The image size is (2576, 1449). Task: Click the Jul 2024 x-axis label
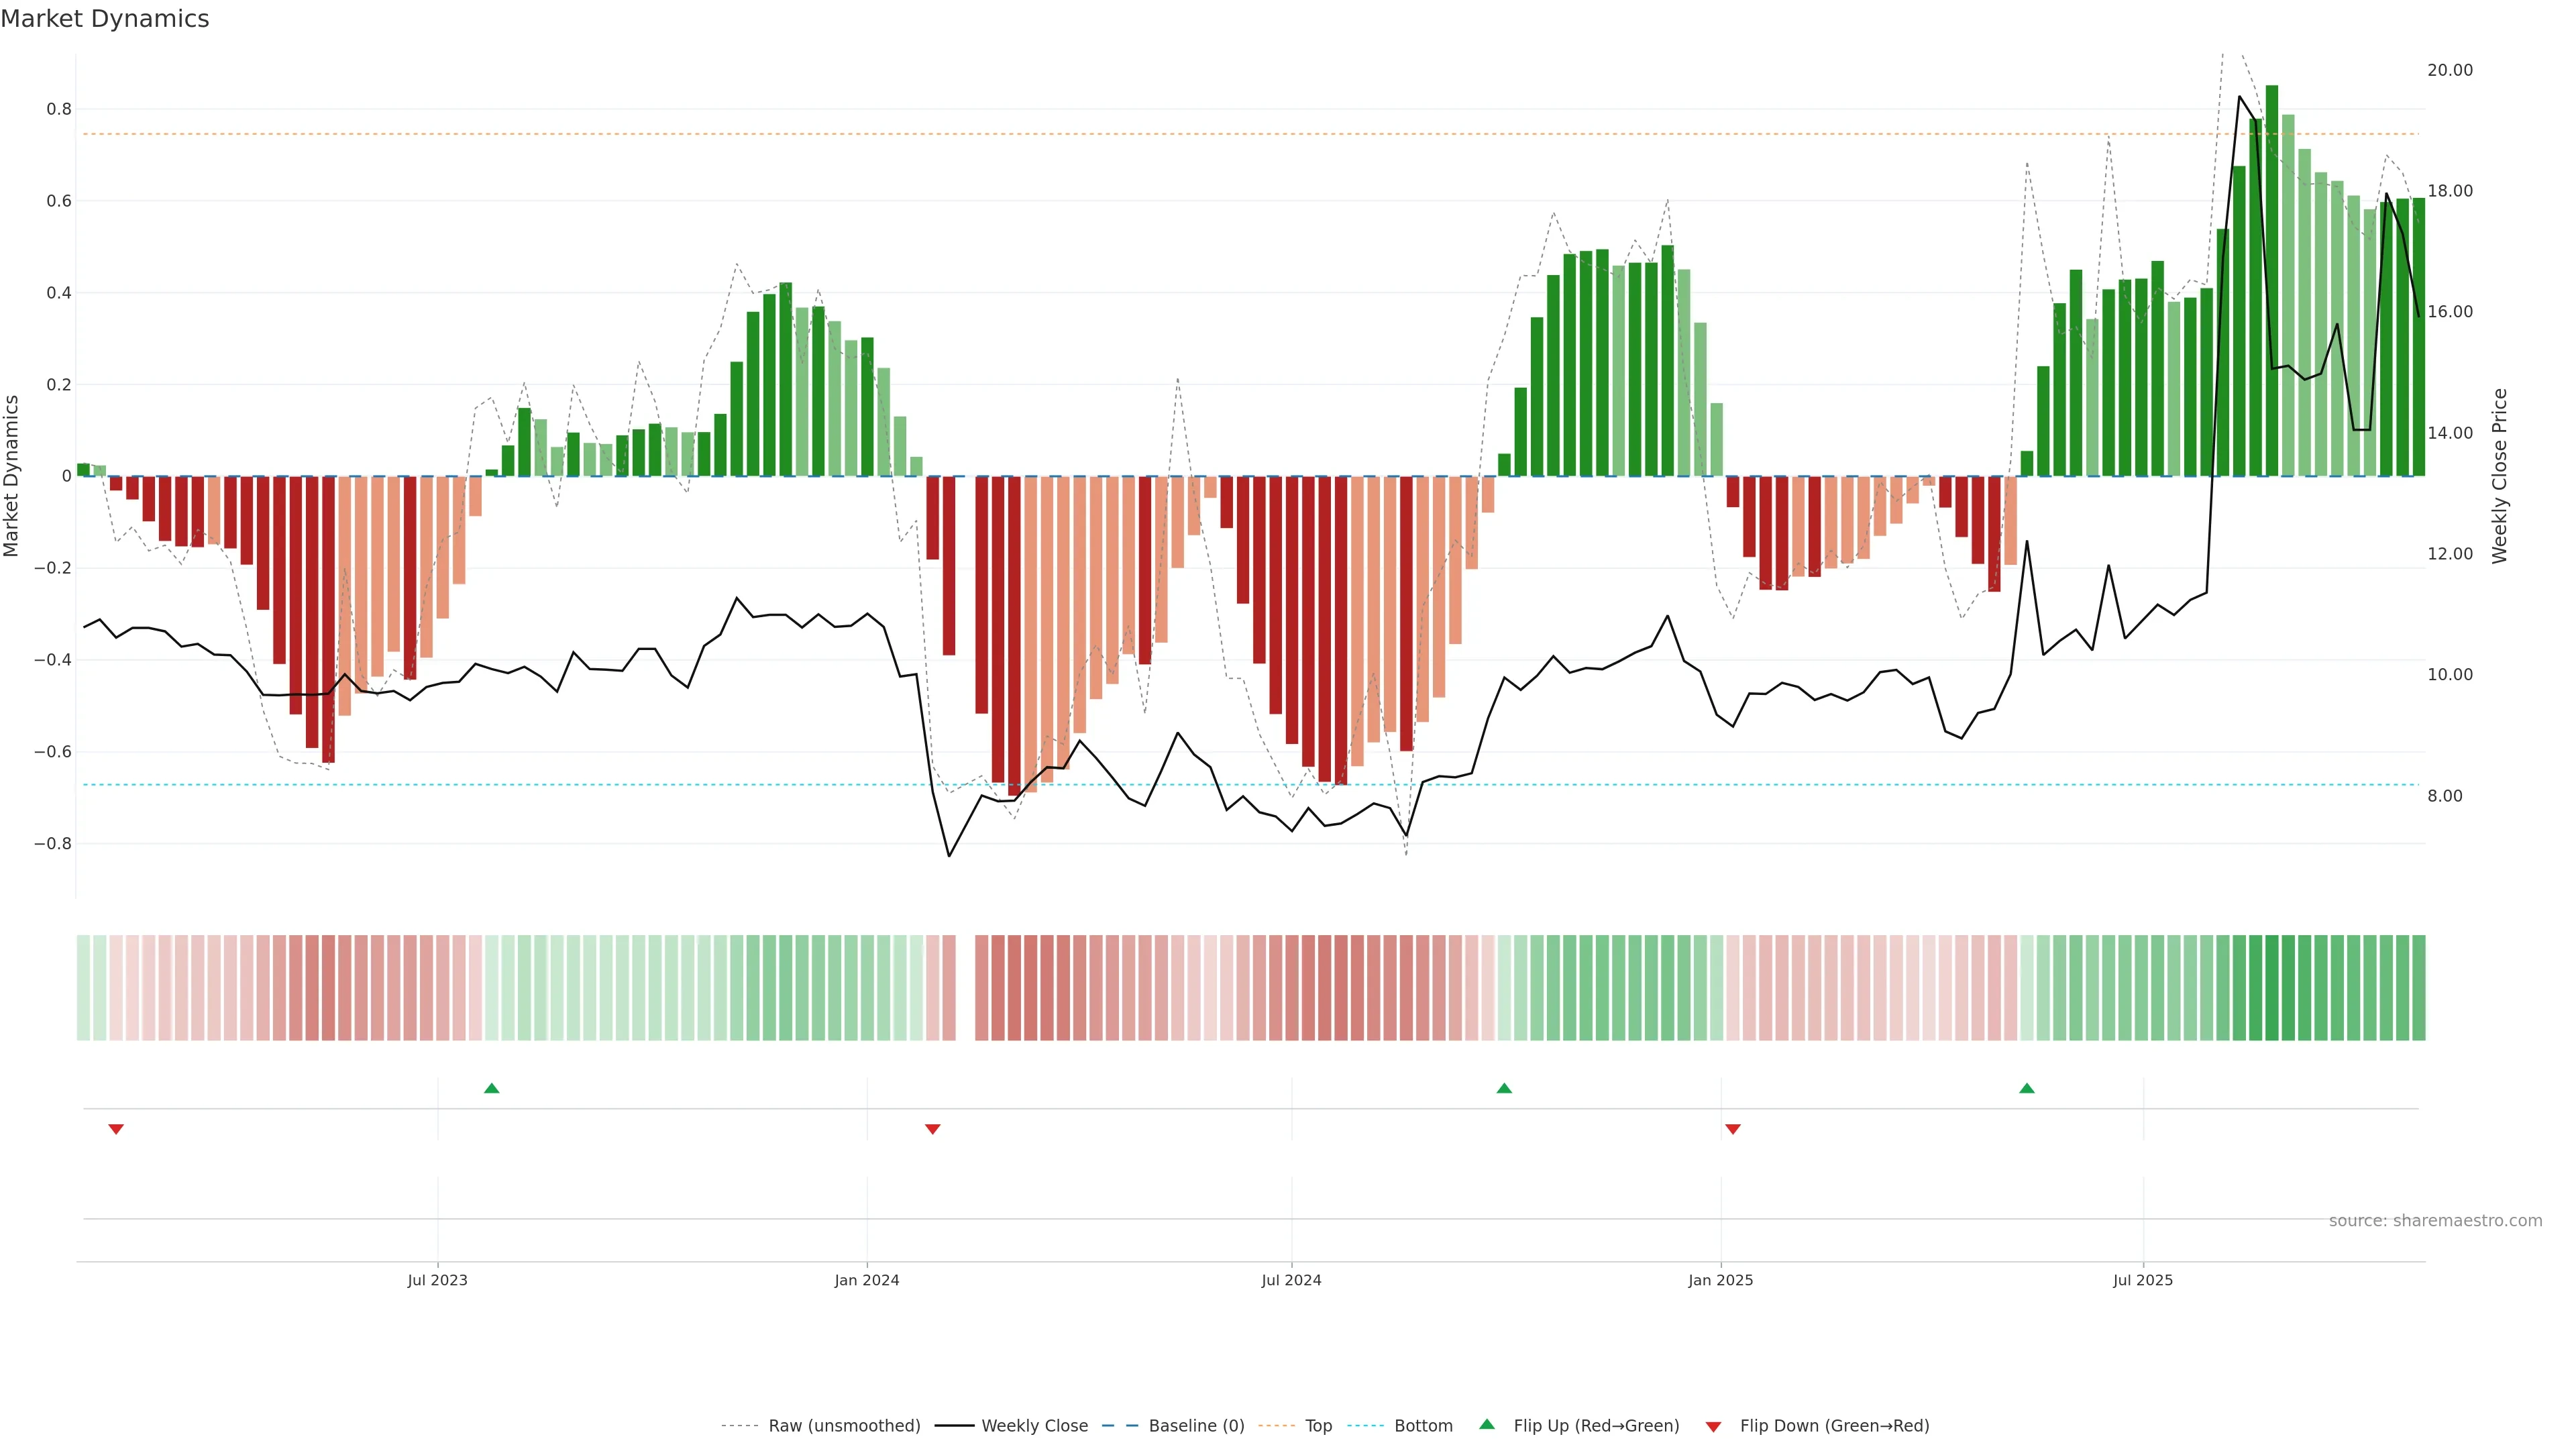[x=1291, y=1280]
